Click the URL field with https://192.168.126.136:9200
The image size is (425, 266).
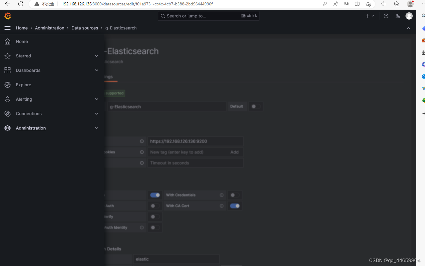(195, 141)
